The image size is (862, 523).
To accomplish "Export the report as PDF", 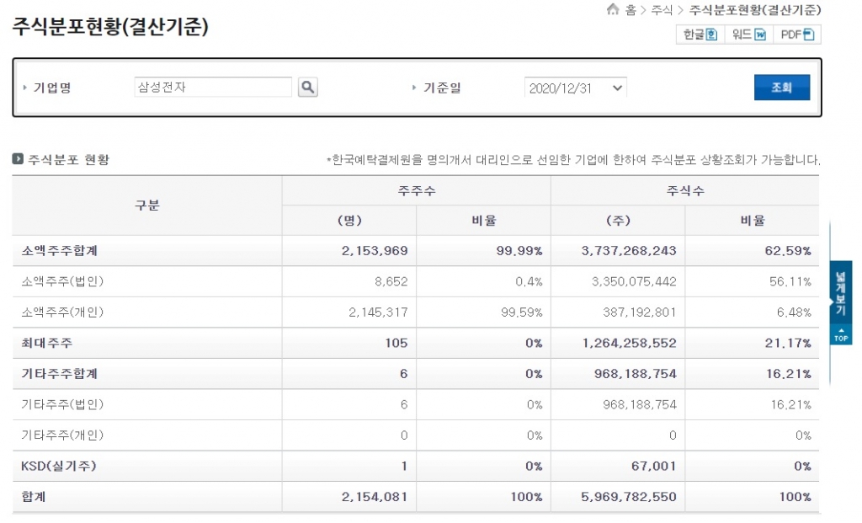I will (x=796, y=35).
